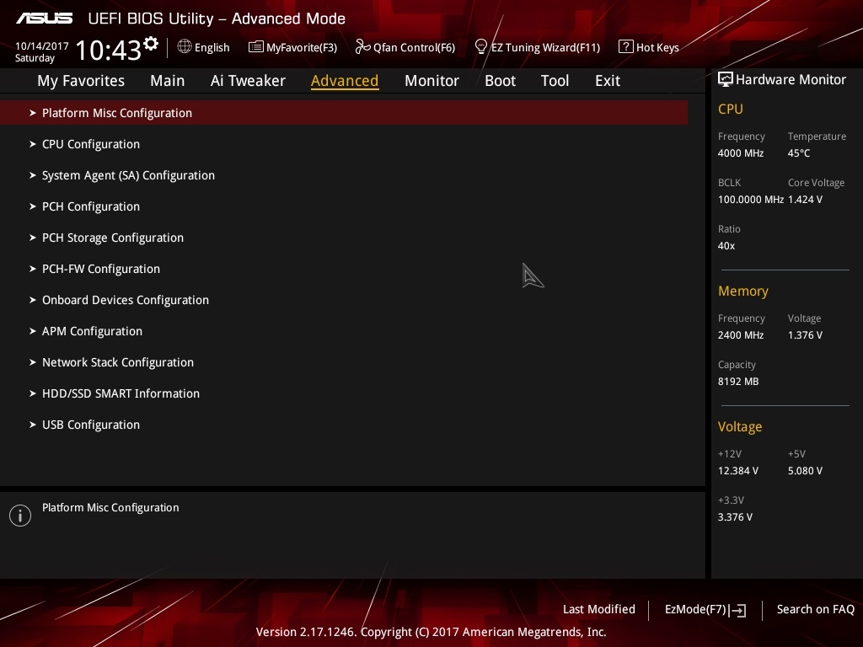863x647 pixels.
Task: Open Onboard Devices Configuration submenu
Action: pyautogui.click(x=344, y=300)
